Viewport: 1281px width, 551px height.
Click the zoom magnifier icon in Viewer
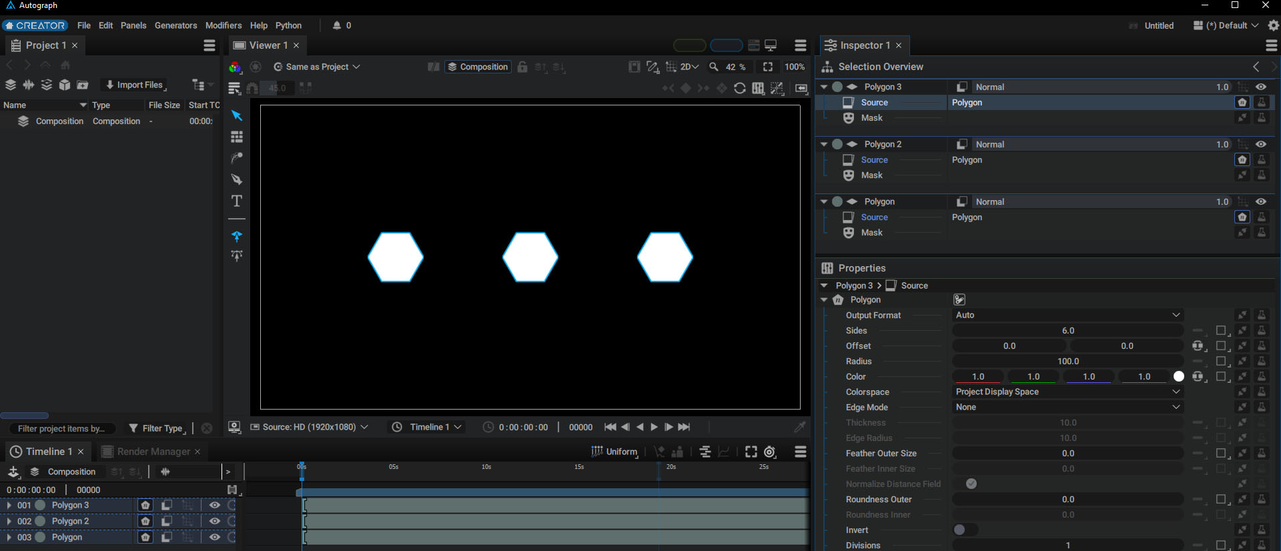point(714,67)
